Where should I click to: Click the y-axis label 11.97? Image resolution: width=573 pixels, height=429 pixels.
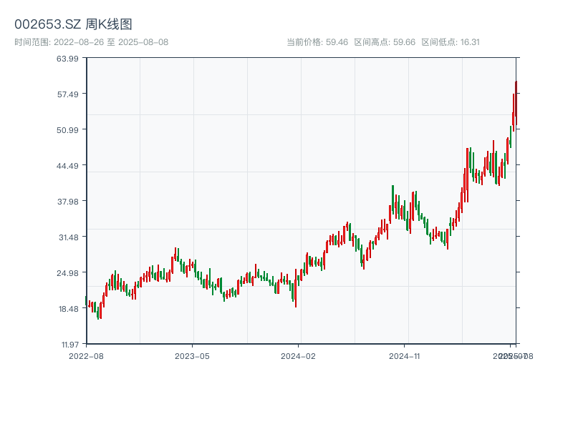(x=69, y=345)
